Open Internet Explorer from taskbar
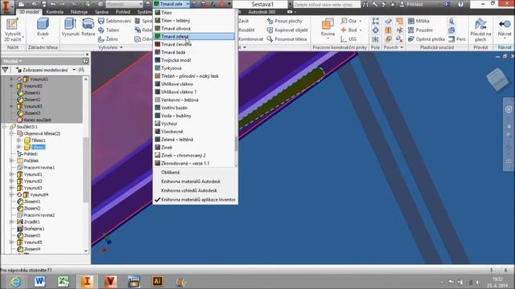The height and width of the screenshot is (289, 515). pyautogui.click(x=15, y=281)
